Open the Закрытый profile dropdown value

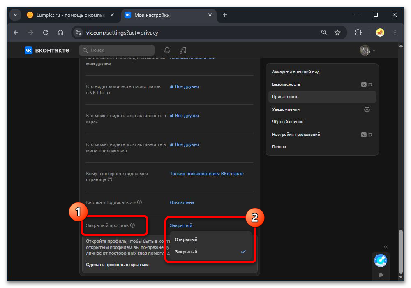point(181,225)
